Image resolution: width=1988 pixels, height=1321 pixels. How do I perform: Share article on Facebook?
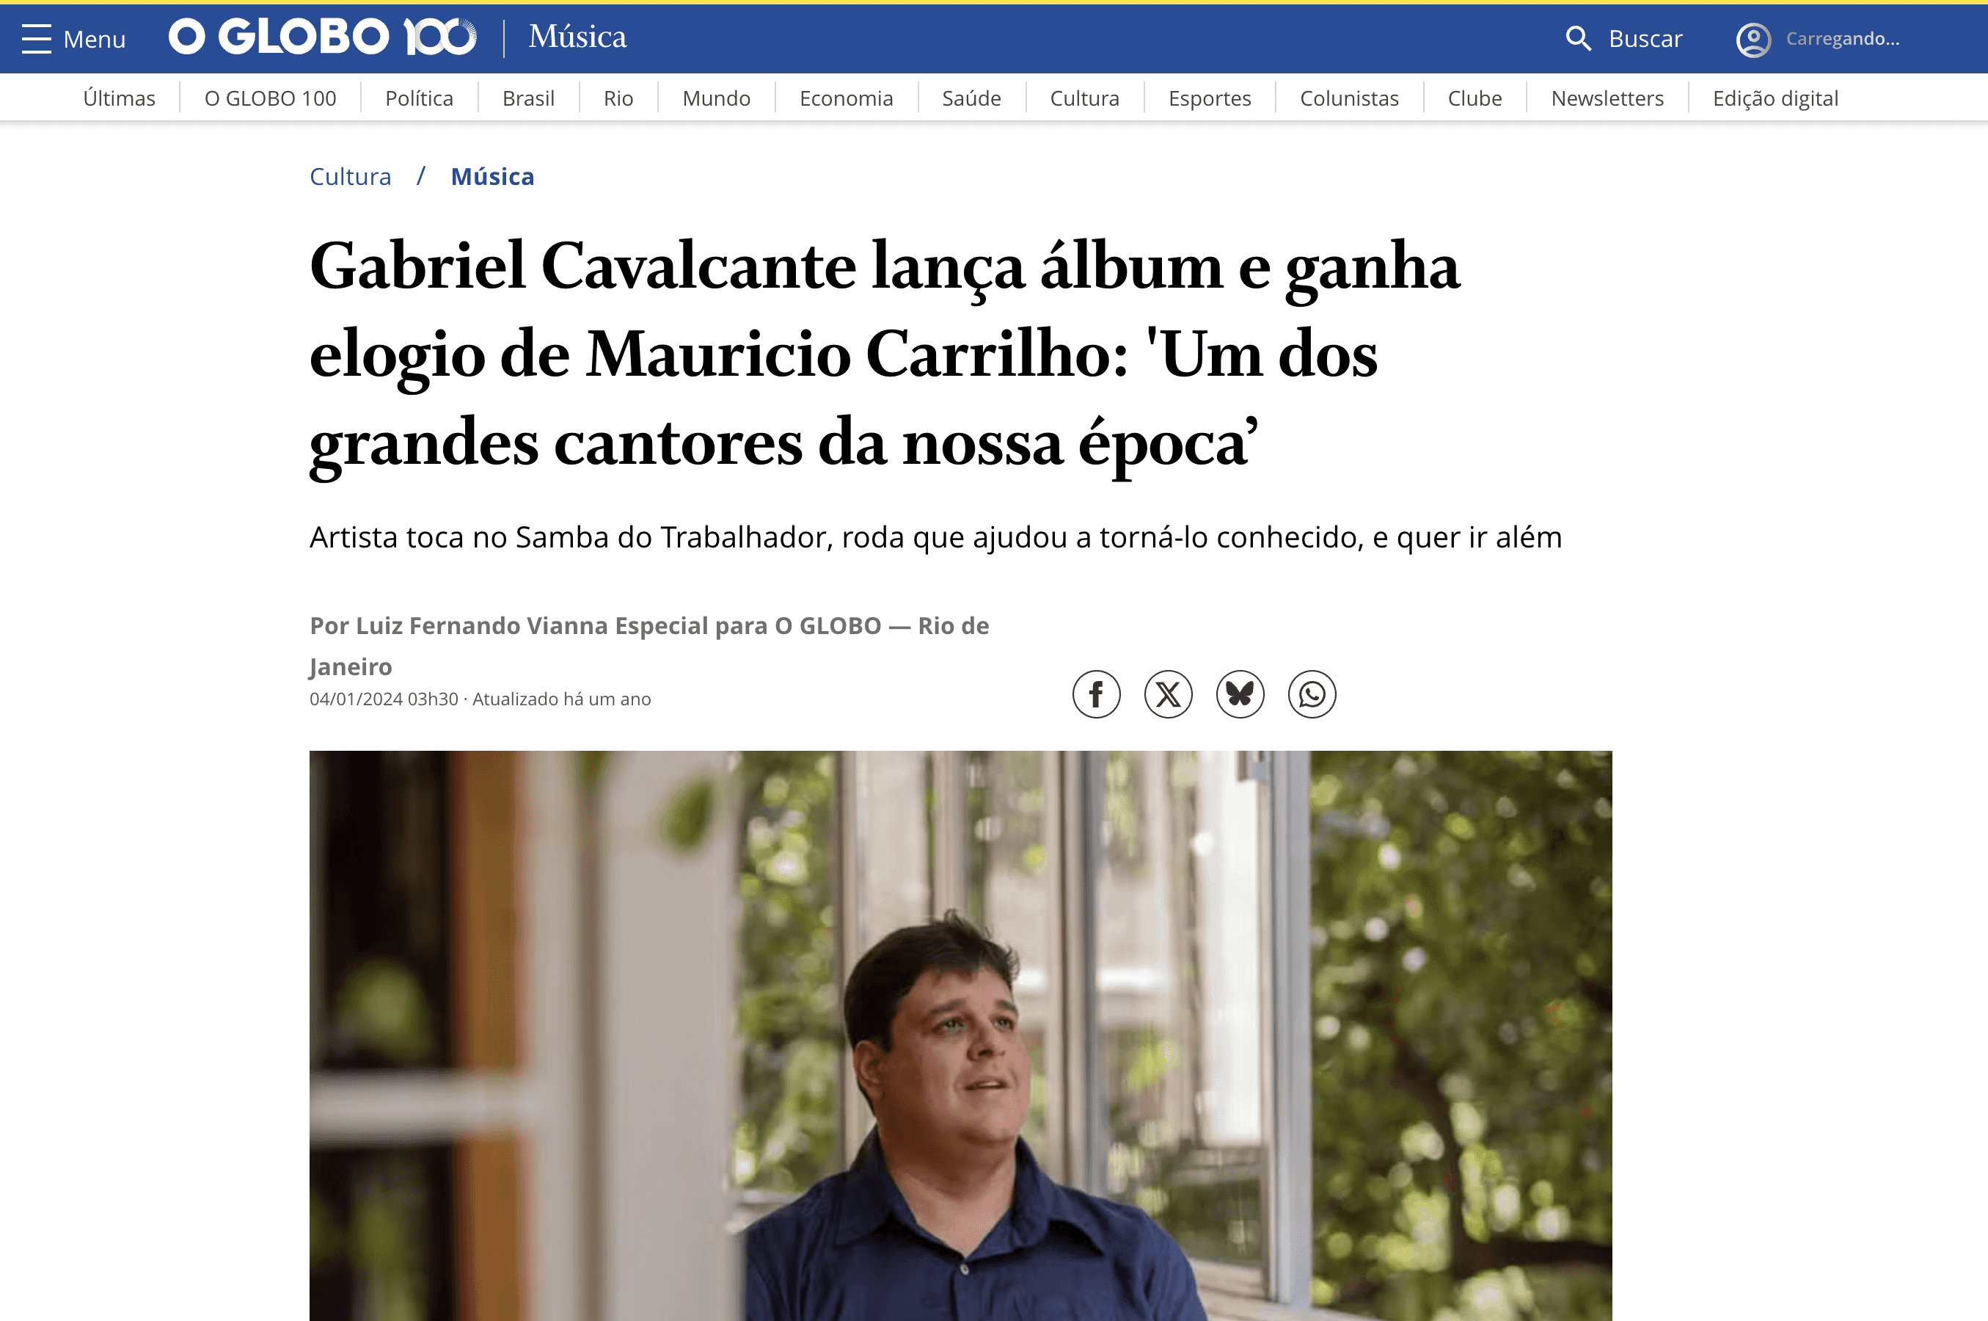click(1096, 694)
